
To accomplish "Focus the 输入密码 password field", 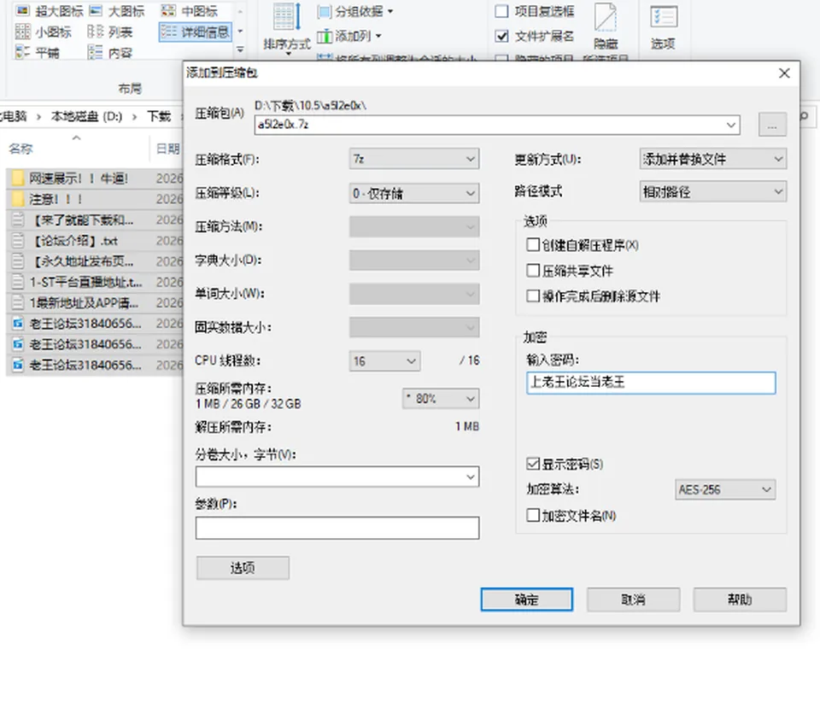I will coord(651,383).
